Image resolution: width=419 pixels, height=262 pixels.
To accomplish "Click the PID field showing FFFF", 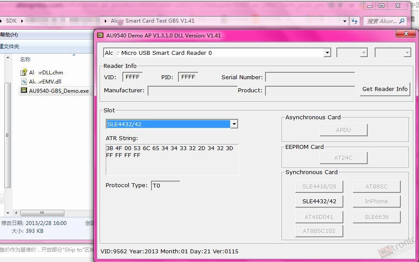I will coord(188,77).
